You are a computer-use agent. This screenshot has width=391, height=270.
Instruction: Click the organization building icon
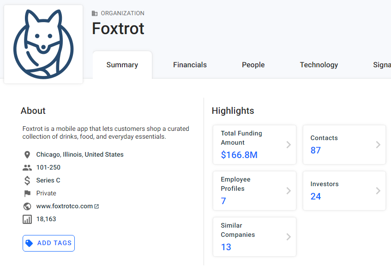pyautogui.click(x=95, y=13)
